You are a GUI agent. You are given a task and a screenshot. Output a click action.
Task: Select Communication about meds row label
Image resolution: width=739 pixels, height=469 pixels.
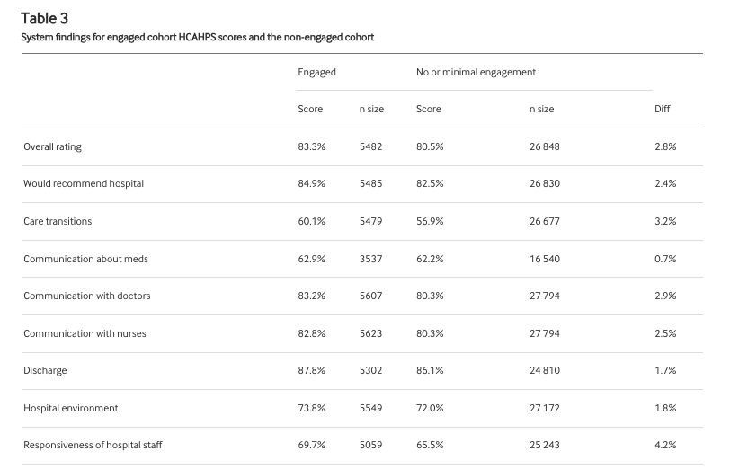[85, 259]
